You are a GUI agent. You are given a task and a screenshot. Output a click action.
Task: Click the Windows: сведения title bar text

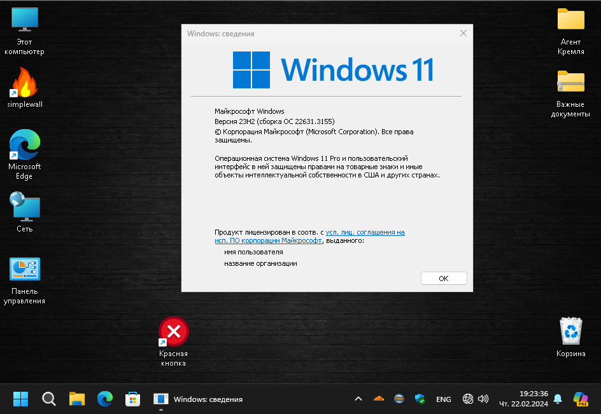(221, 34)
